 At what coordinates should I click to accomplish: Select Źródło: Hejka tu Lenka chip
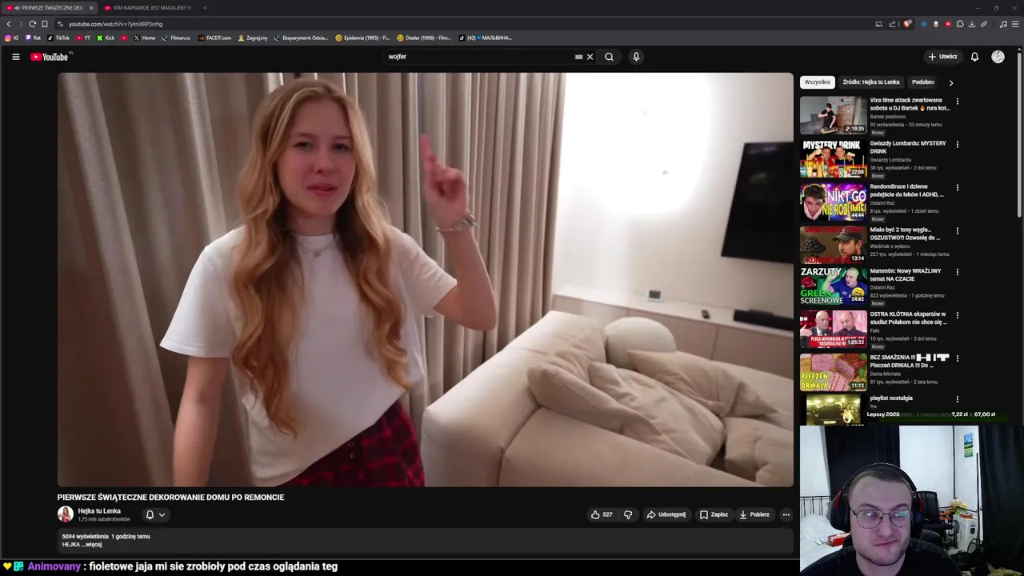[x=871, y=82]
